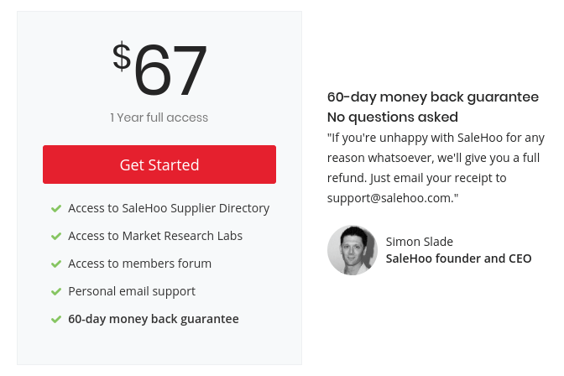Image resolution: width=564 pixels, height=376 pixels.
Task: Click the 'No questions asked' heading
Action: click(x=393, y=117)
